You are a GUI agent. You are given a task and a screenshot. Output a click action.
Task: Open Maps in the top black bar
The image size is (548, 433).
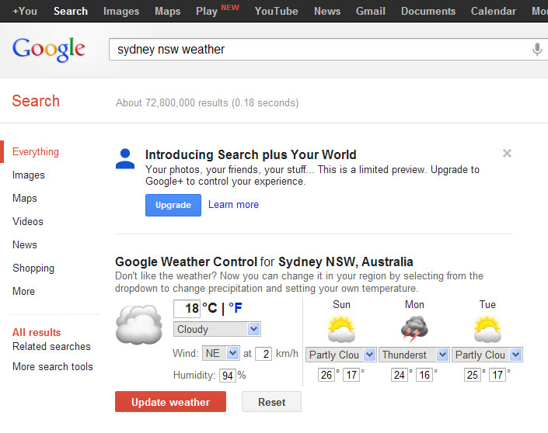click(168, 11)
